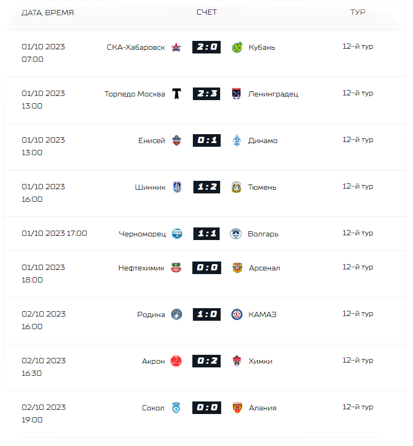
Task: Click 12-й тур label in Sokol row
Action: [x=357, y=407]
